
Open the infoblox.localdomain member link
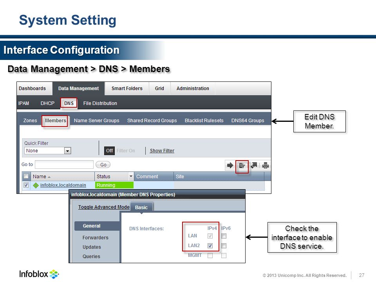[x=63, y=185]
